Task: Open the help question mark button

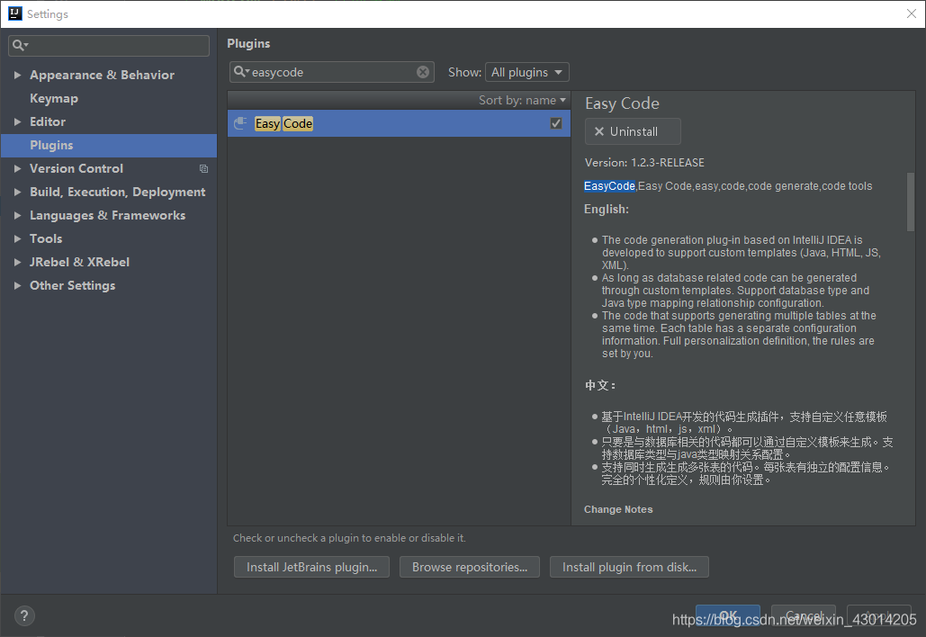Action: coord(24,616)
